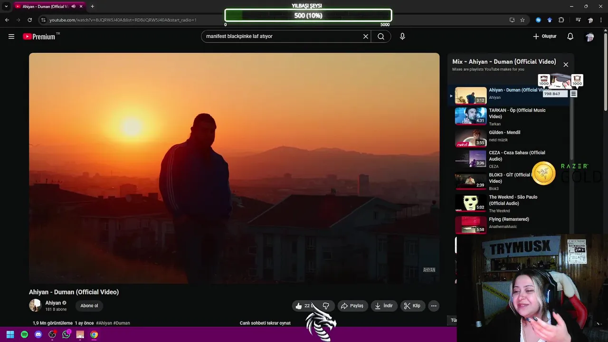
Task: Open more actions three-dot button under video
Action: pos(434,306)
